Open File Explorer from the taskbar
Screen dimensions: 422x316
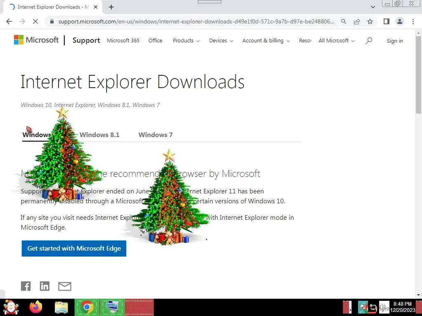click(x=61, y=307)
